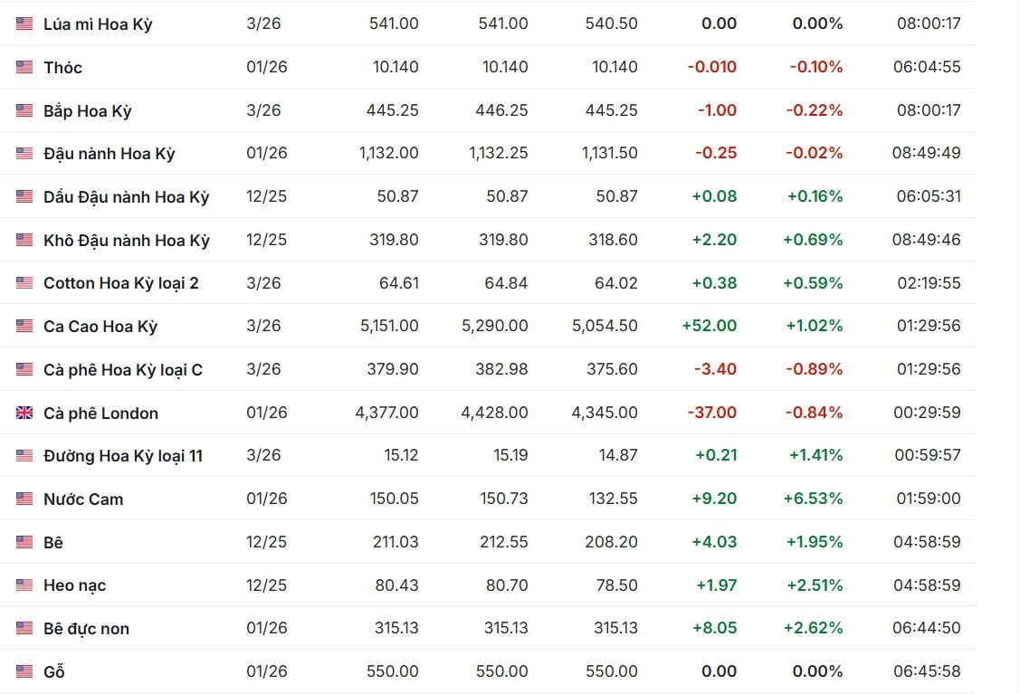This screenshot has height=694, width=1020.
Task: Open the Cà phê Hoa Kỳ loại C link
Action: [122, 369]
